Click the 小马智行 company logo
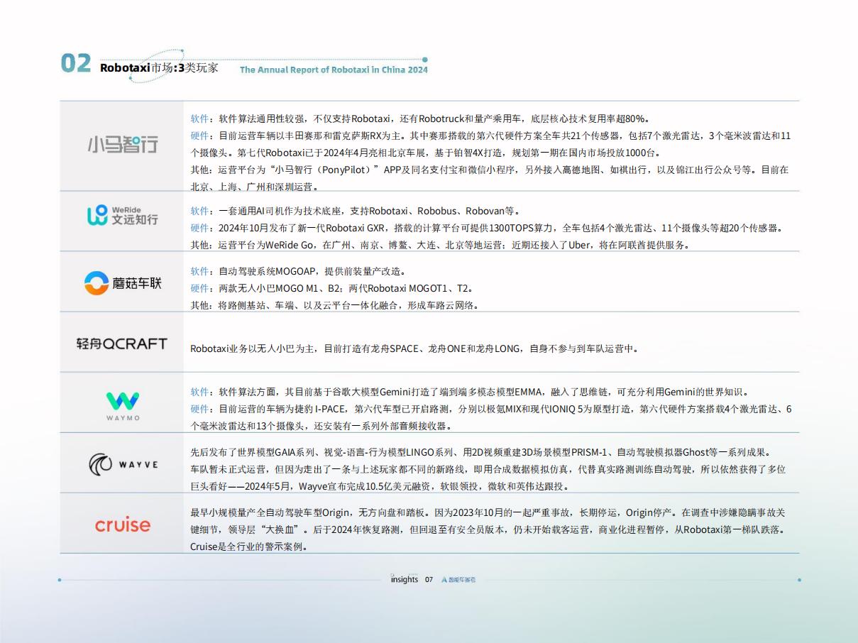 [x=122, y=145]
